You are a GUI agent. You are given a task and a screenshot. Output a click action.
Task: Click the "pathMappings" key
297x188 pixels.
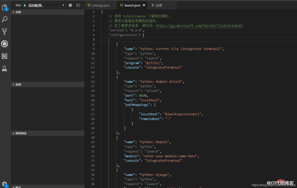coord(137,105)
